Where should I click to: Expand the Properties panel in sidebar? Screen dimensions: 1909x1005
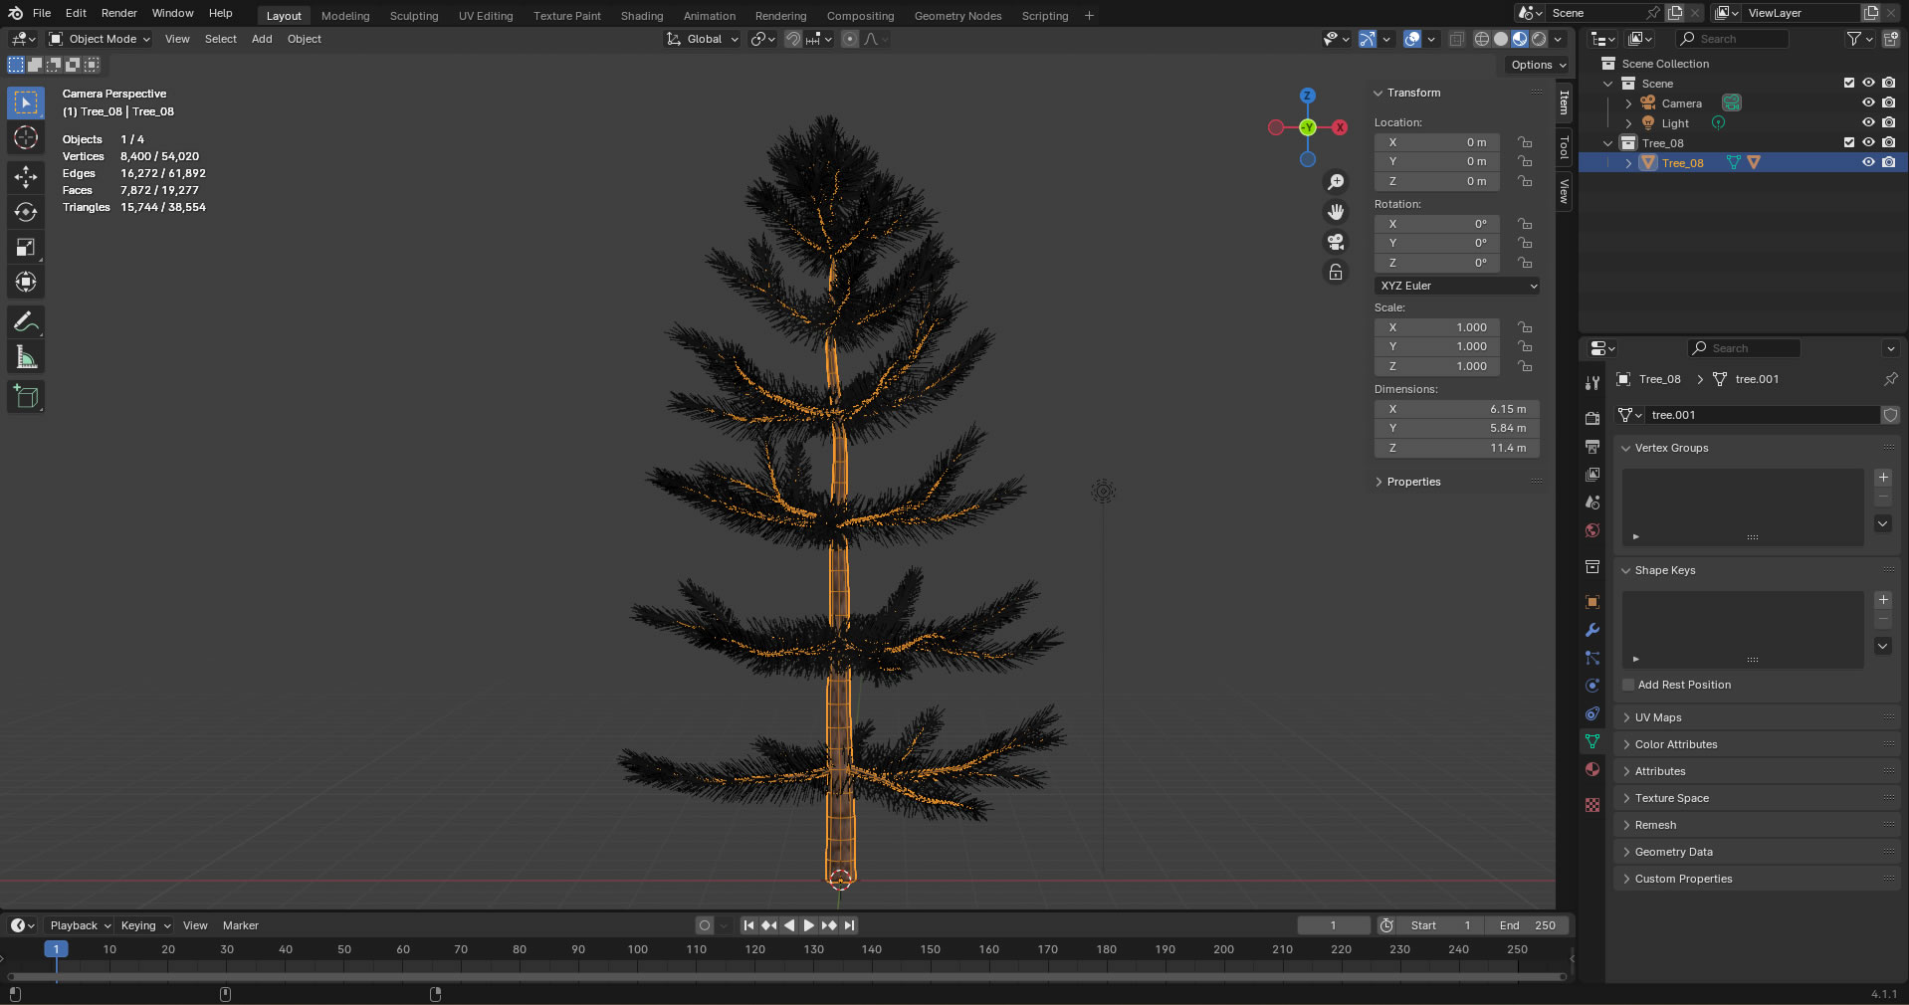click(1413, 482)
